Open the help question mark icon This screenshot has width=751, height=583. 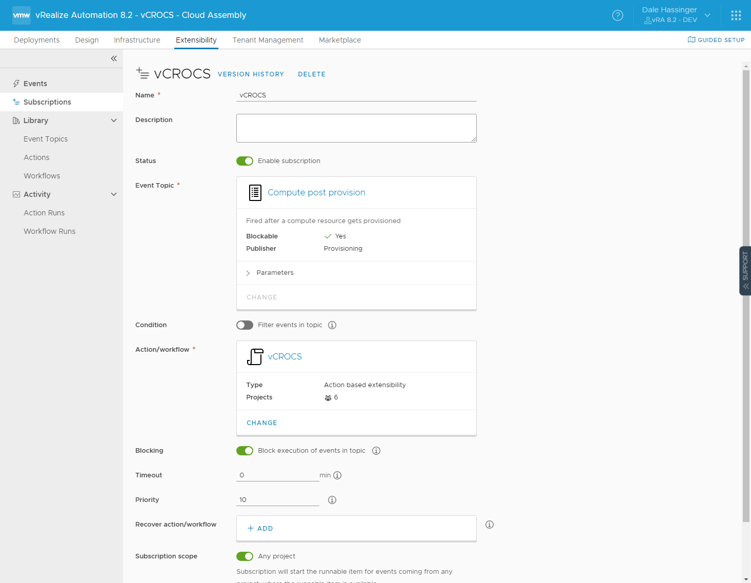[x=618, y=15]
